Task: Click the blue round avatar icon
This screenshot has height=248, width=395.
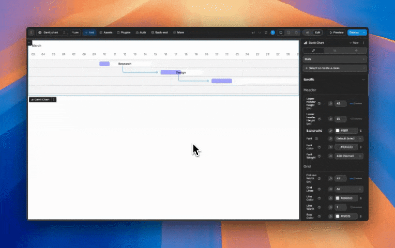Action: tap(272, 33)
